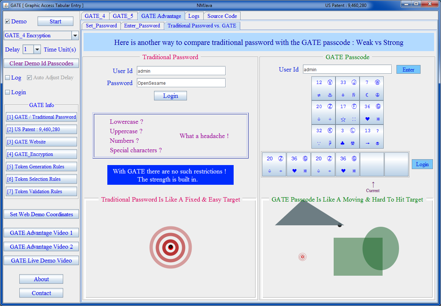The height and width of the screenshot is (306, 441).
Task: Check the Login checkbox in the left panel
Action: coord(7,92)
